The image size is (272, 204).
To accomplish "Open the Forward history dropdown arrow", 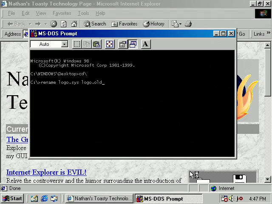I will (x=45, y=24).
